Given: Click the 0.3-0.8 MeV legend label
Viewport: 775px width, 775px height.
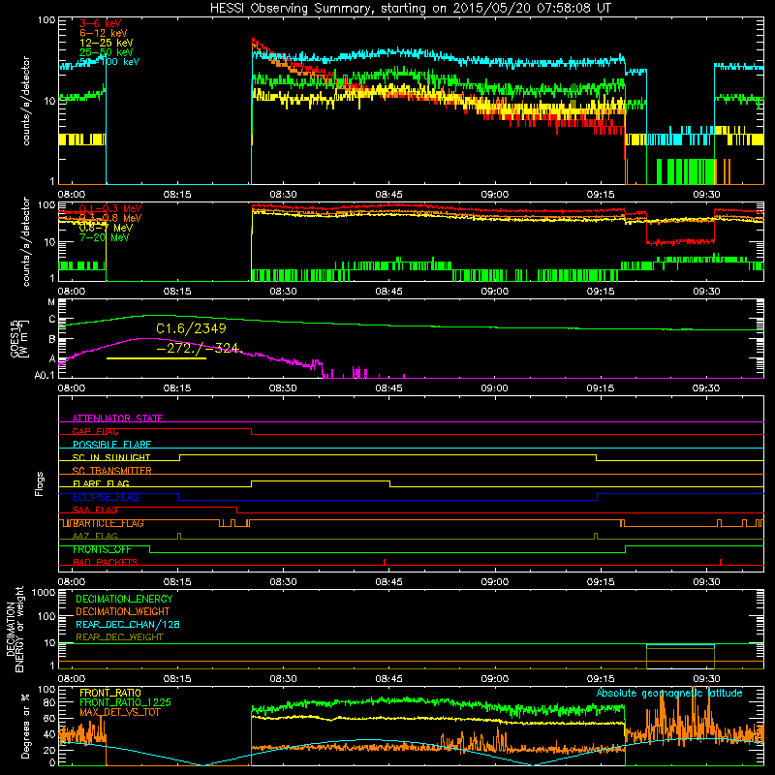Looking at the screenshot, I should coord(110,218).
